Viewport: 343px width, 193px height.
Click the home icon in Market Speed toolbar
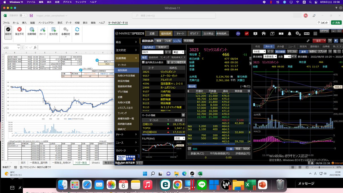[x=264, y=33]
